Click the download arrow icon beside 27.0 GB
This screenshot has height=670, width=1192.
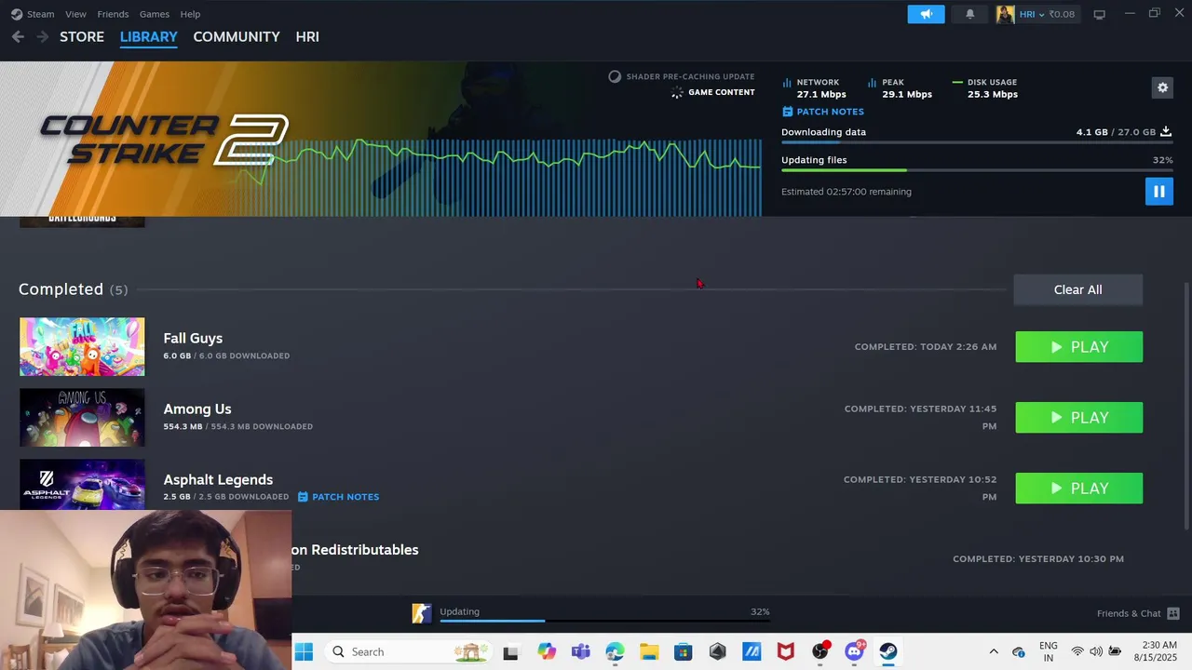(1166, 132)
